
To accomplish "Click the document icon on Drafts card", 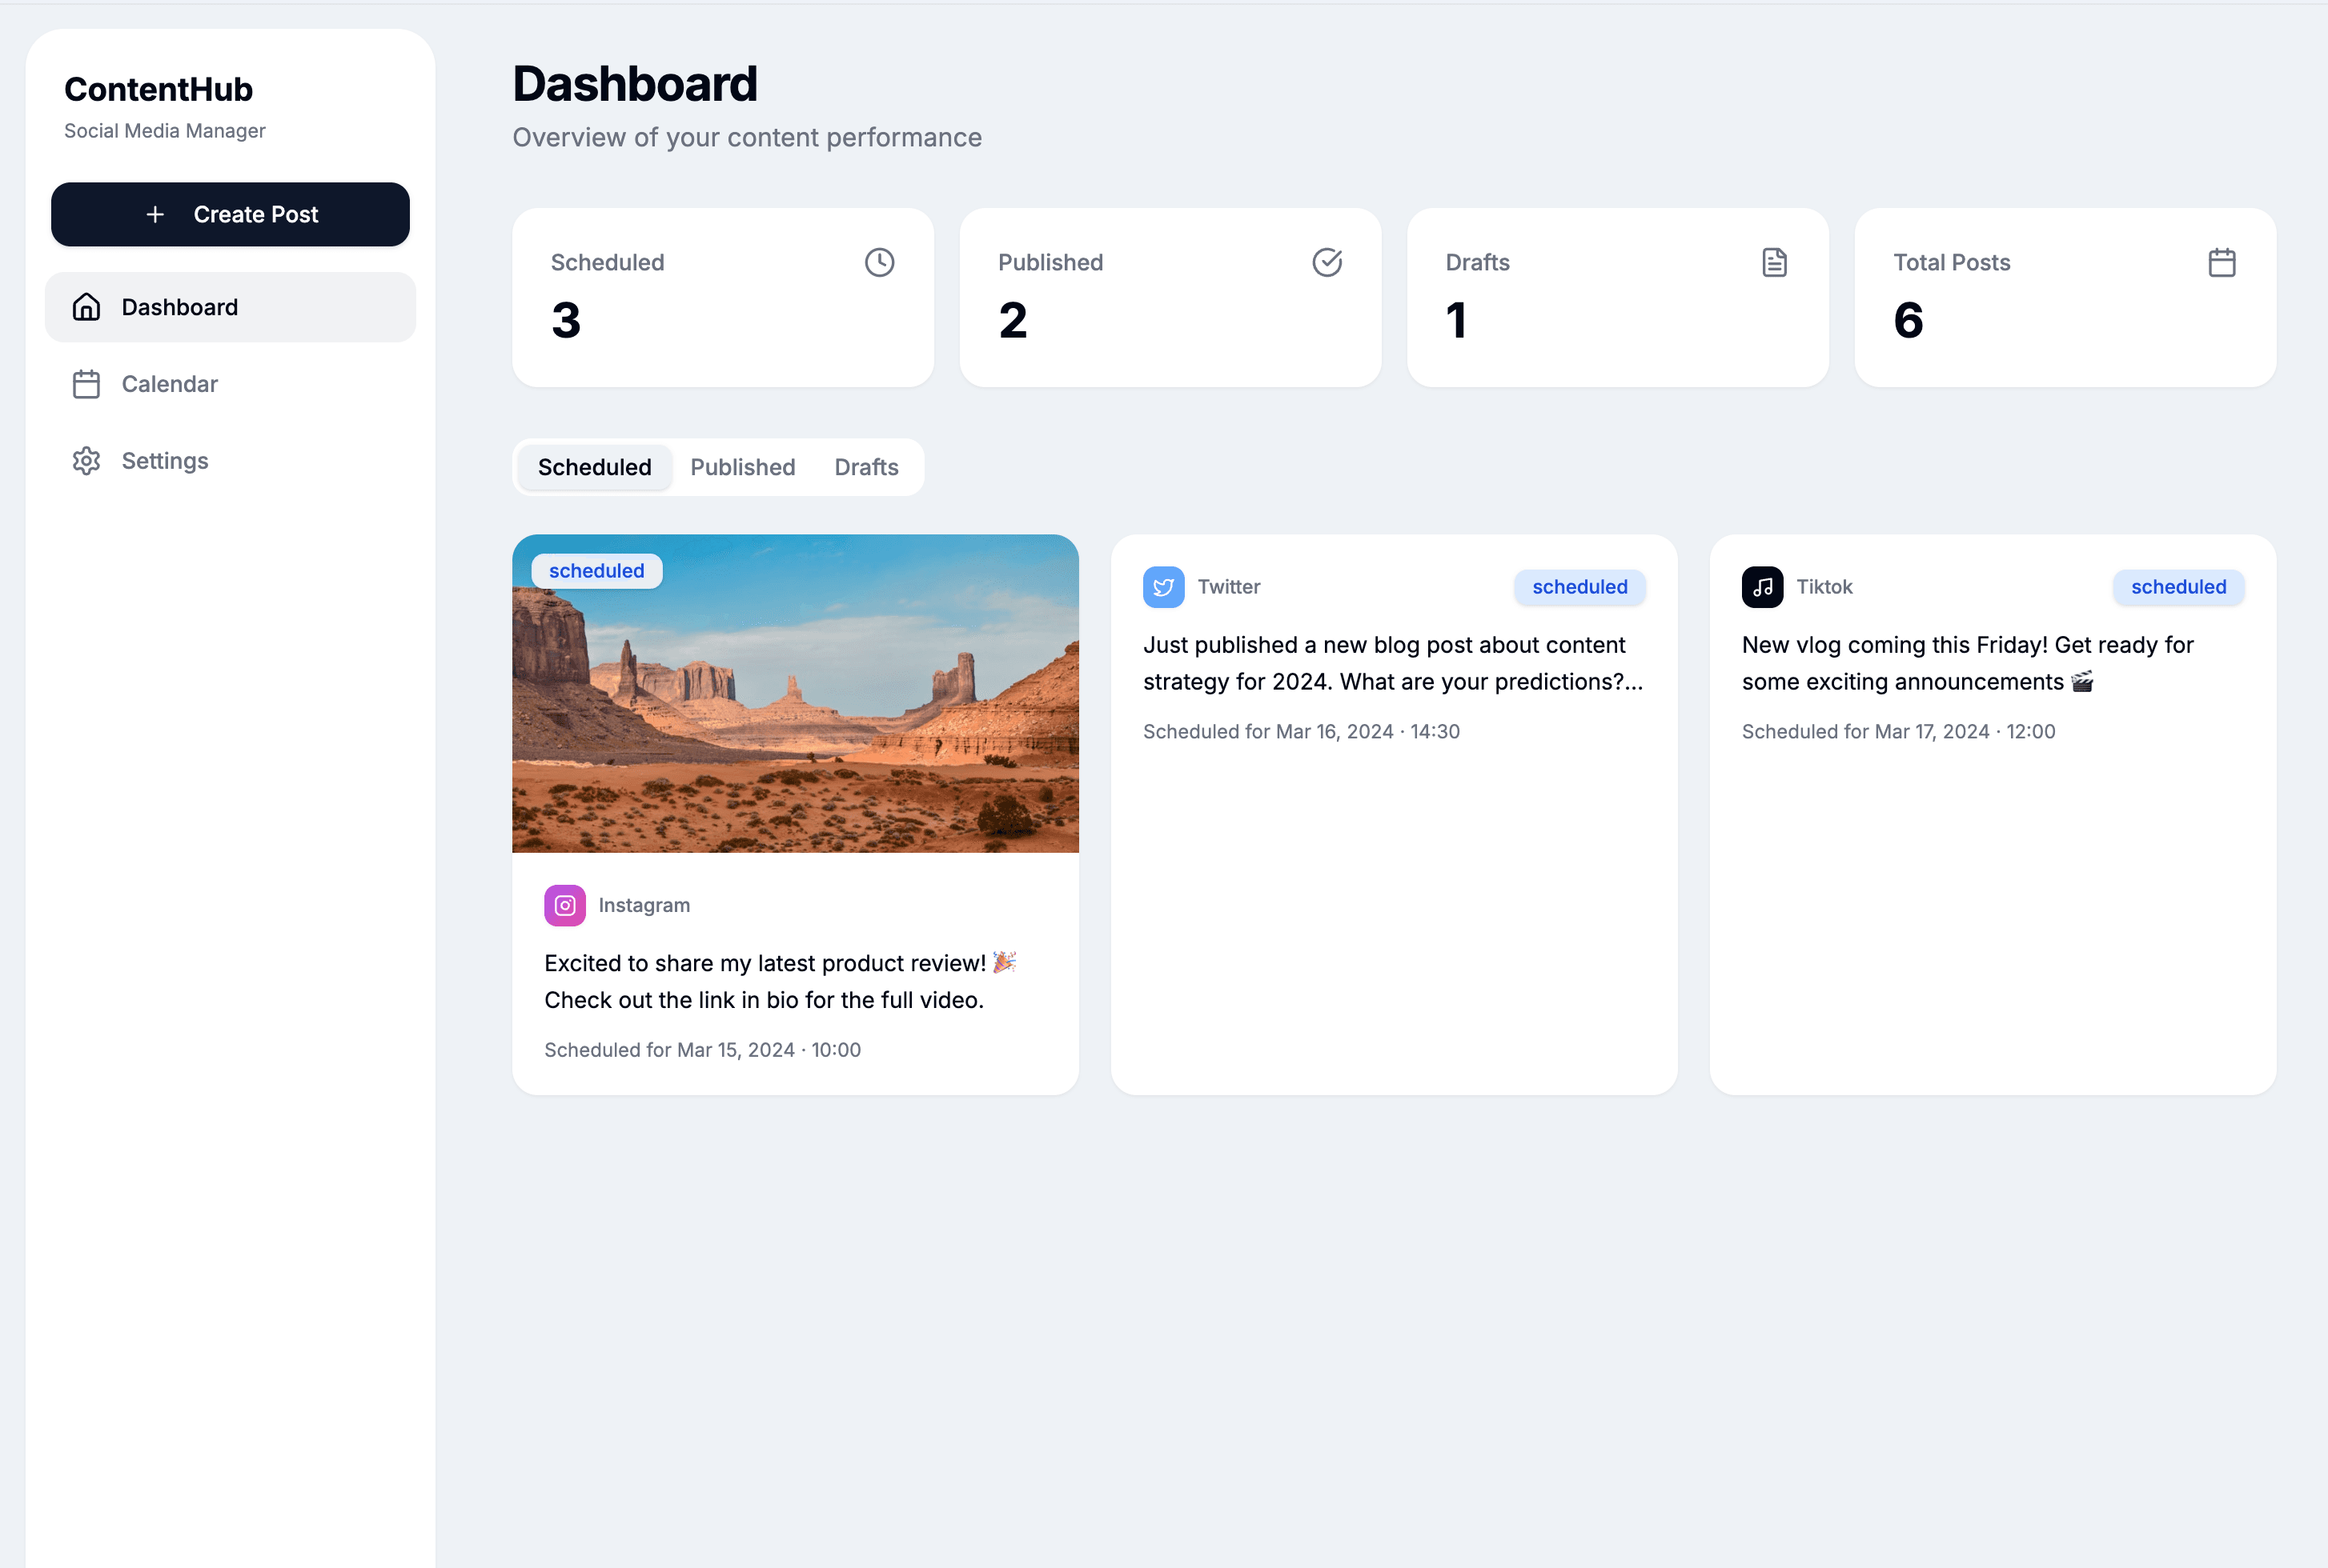I will [x=1774, y=262].
